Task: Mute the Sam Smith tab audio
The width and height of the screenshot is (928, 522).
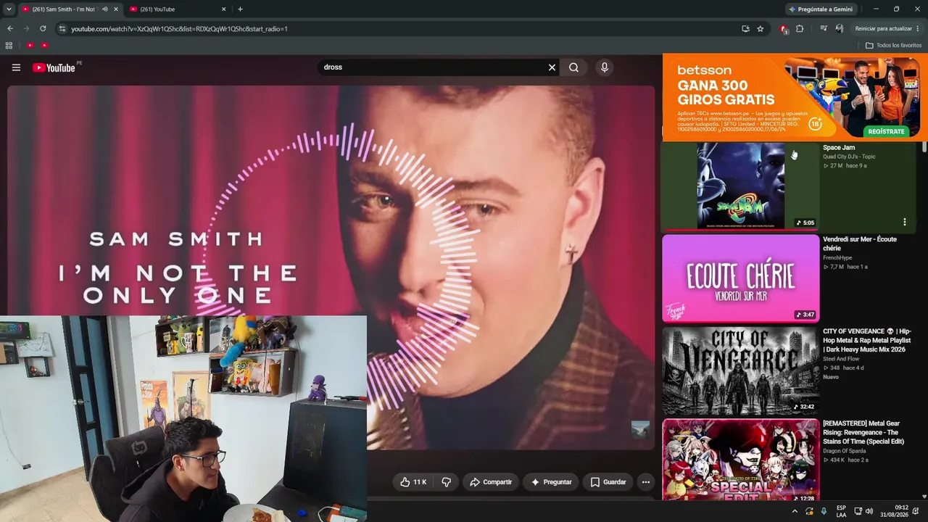Action: coord(105,9)
